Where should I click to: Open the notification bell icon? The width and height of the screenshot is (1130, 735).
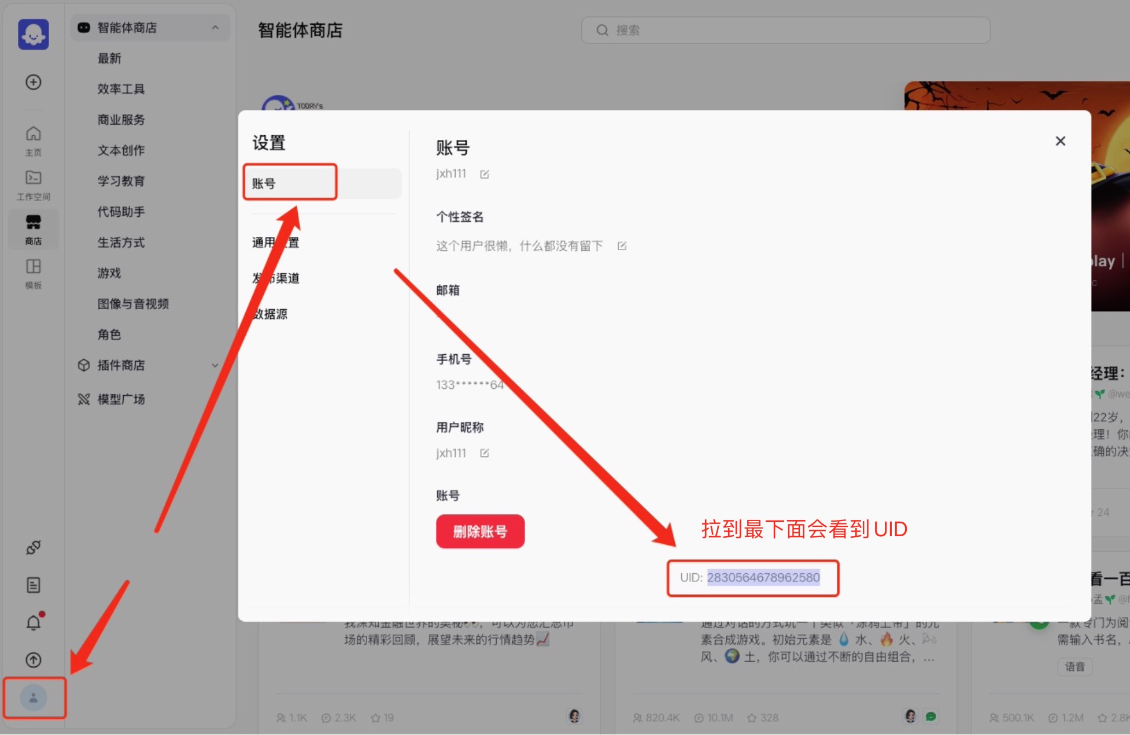click(34, 622)
